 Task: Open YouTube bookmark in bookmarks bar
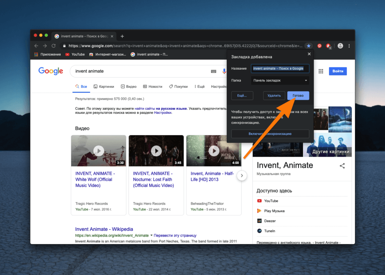(75, 54)
